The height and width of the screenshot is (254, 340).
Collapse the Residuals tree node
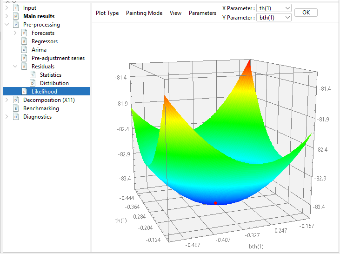15,67
